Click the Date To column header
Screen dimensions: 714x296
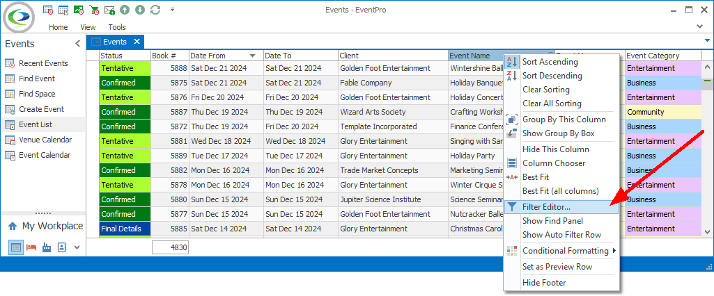[x=301, y=56]
